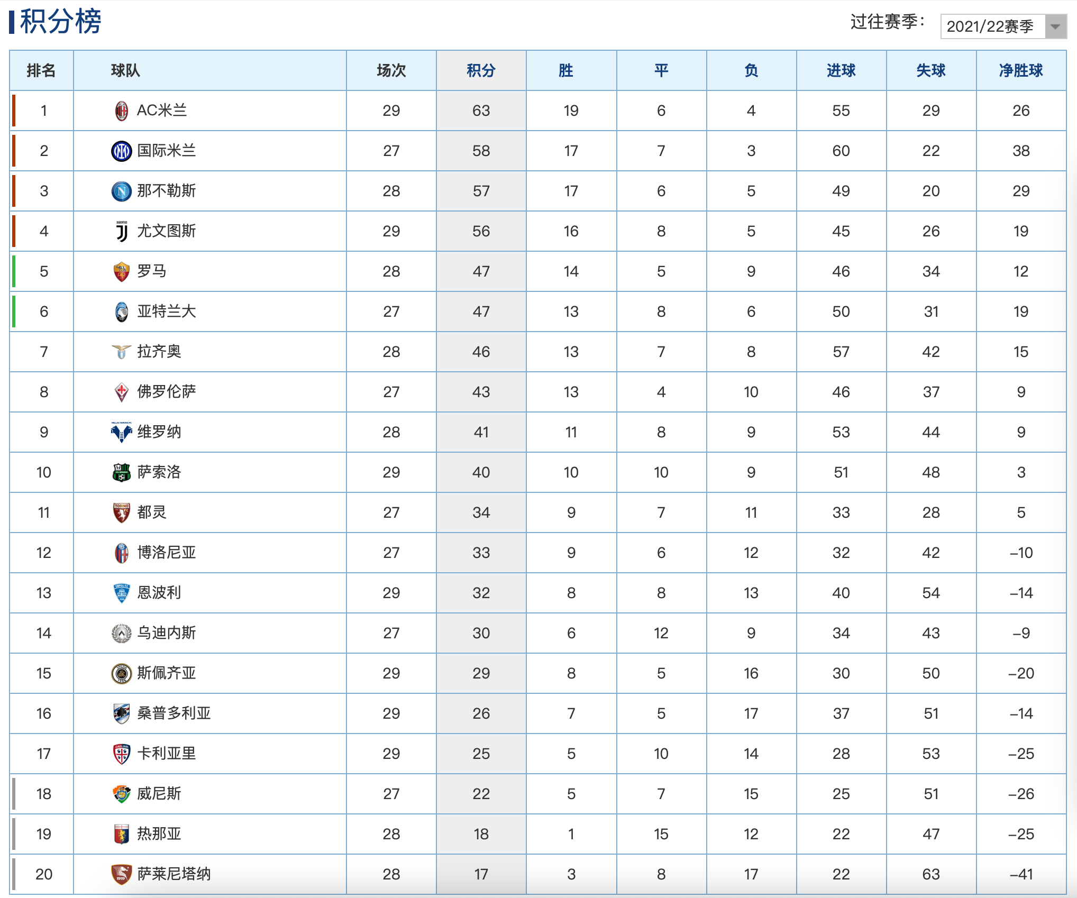
Task: Click the Salernitana club crest
Action: click(x=122, y=874)
